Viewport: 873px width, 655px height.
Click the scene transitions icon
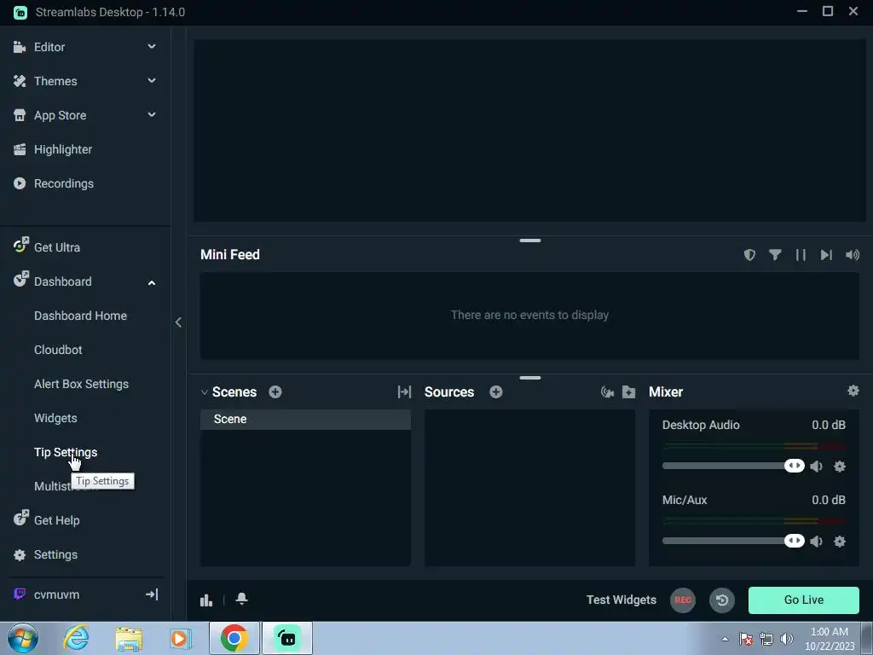[x=404, y=392]
